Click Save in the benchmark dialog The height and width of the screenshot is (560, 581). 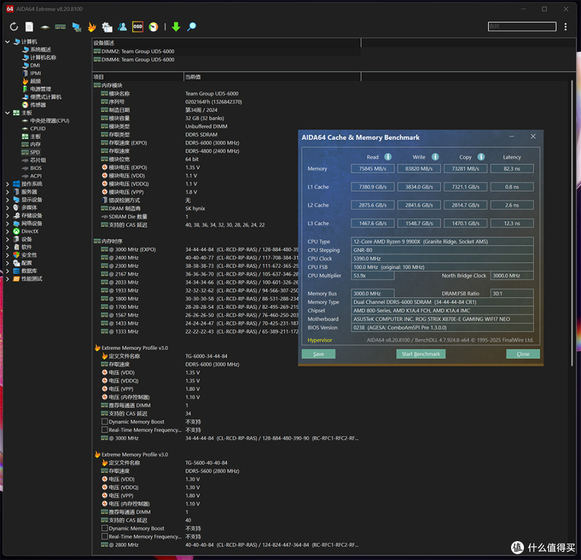click(x=318, y=354)
